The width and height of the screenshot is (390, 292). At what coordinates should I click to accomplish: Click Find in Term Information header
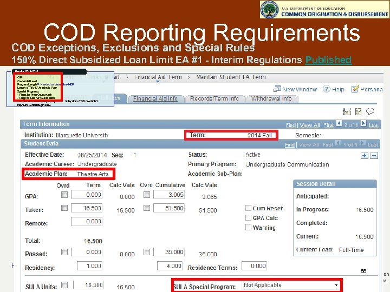coord(291,125)
